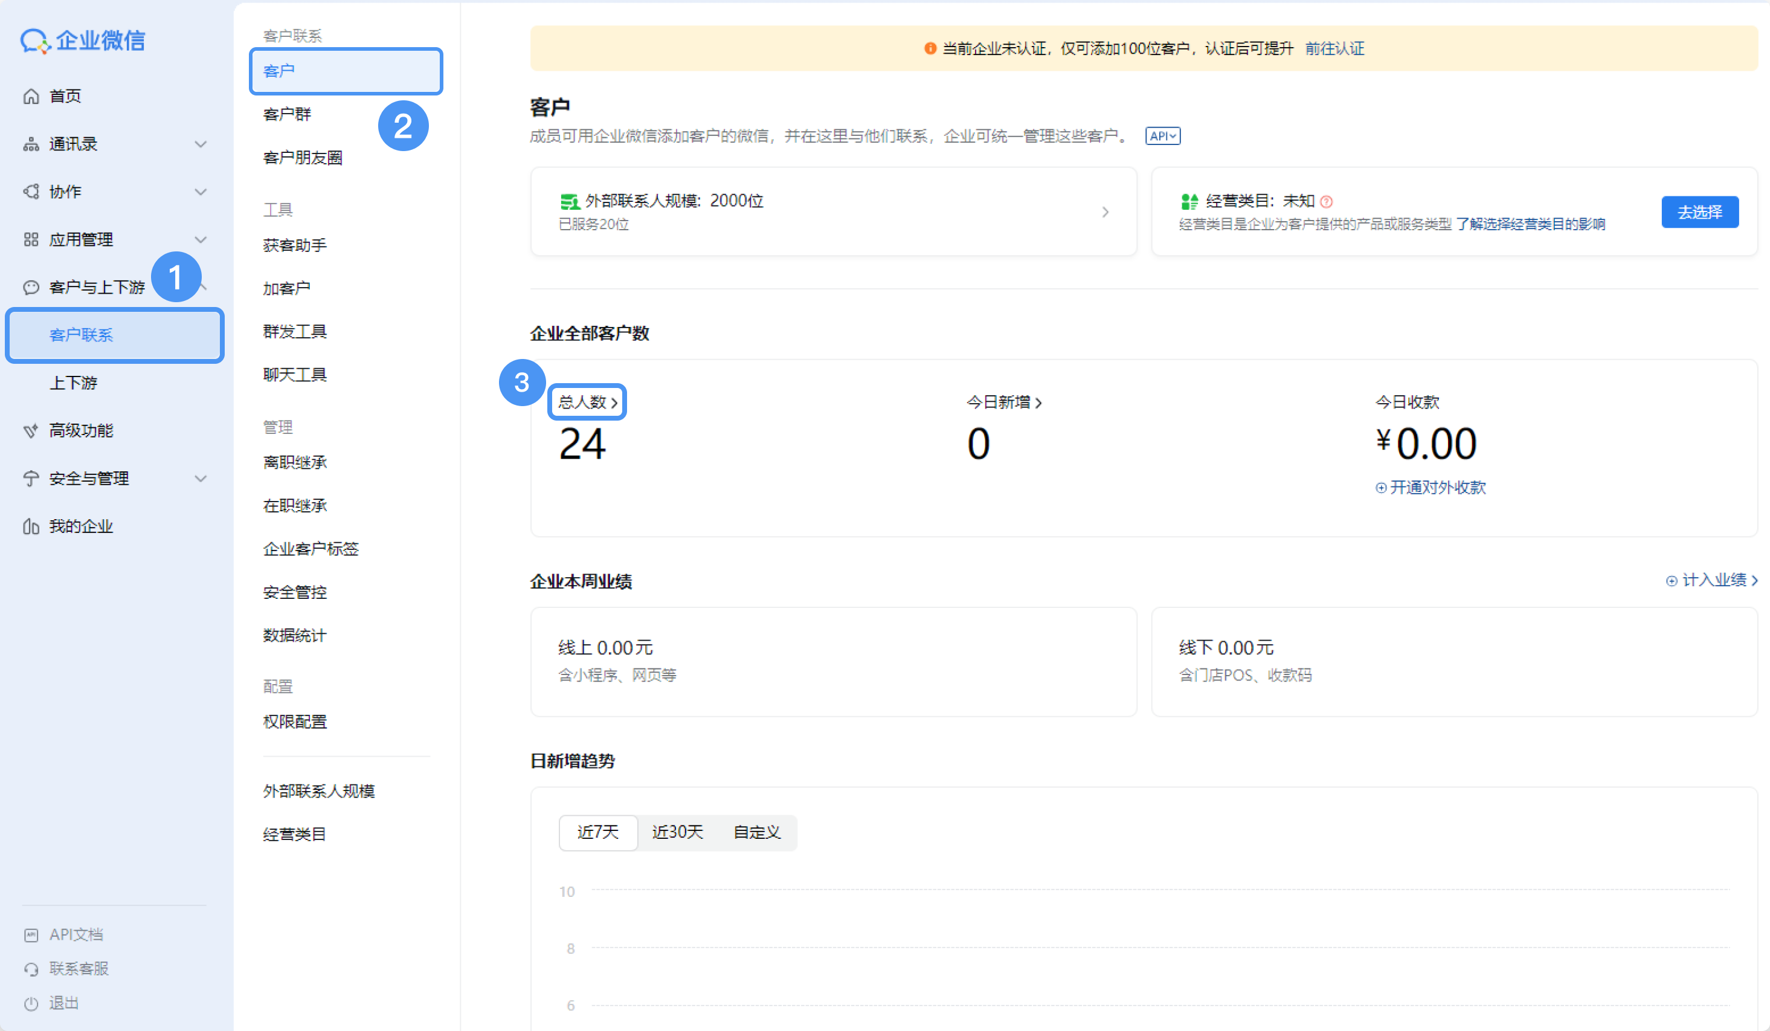The width and height of the screenshot is (1770, 1031).
Task: Open 安全管控 page
Action: pos(295,592)
